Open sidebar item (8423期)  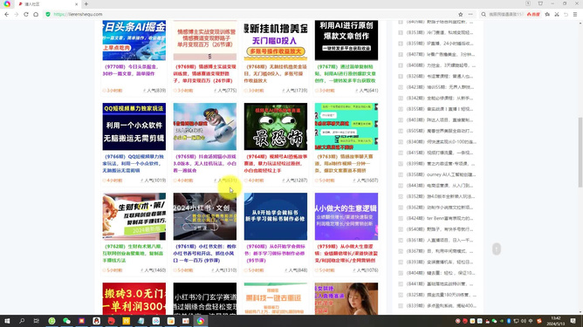click(x=440, y=87)
